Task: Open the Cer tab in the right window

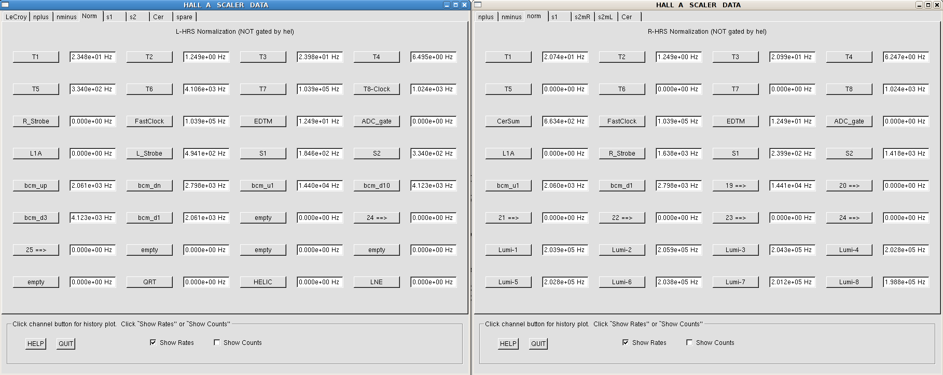Action: click(x=630, y=17)
